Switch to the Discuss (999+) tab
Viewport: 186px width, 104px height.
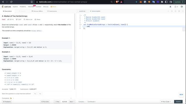click(x=37, y=11)
